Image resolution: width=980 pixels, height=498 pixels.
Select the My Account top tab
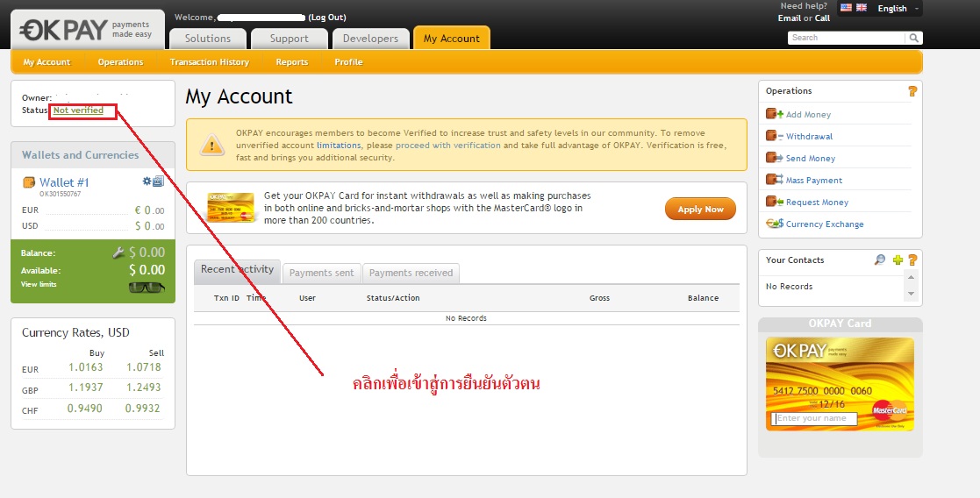pyautogui.click(x=451, y=38)
